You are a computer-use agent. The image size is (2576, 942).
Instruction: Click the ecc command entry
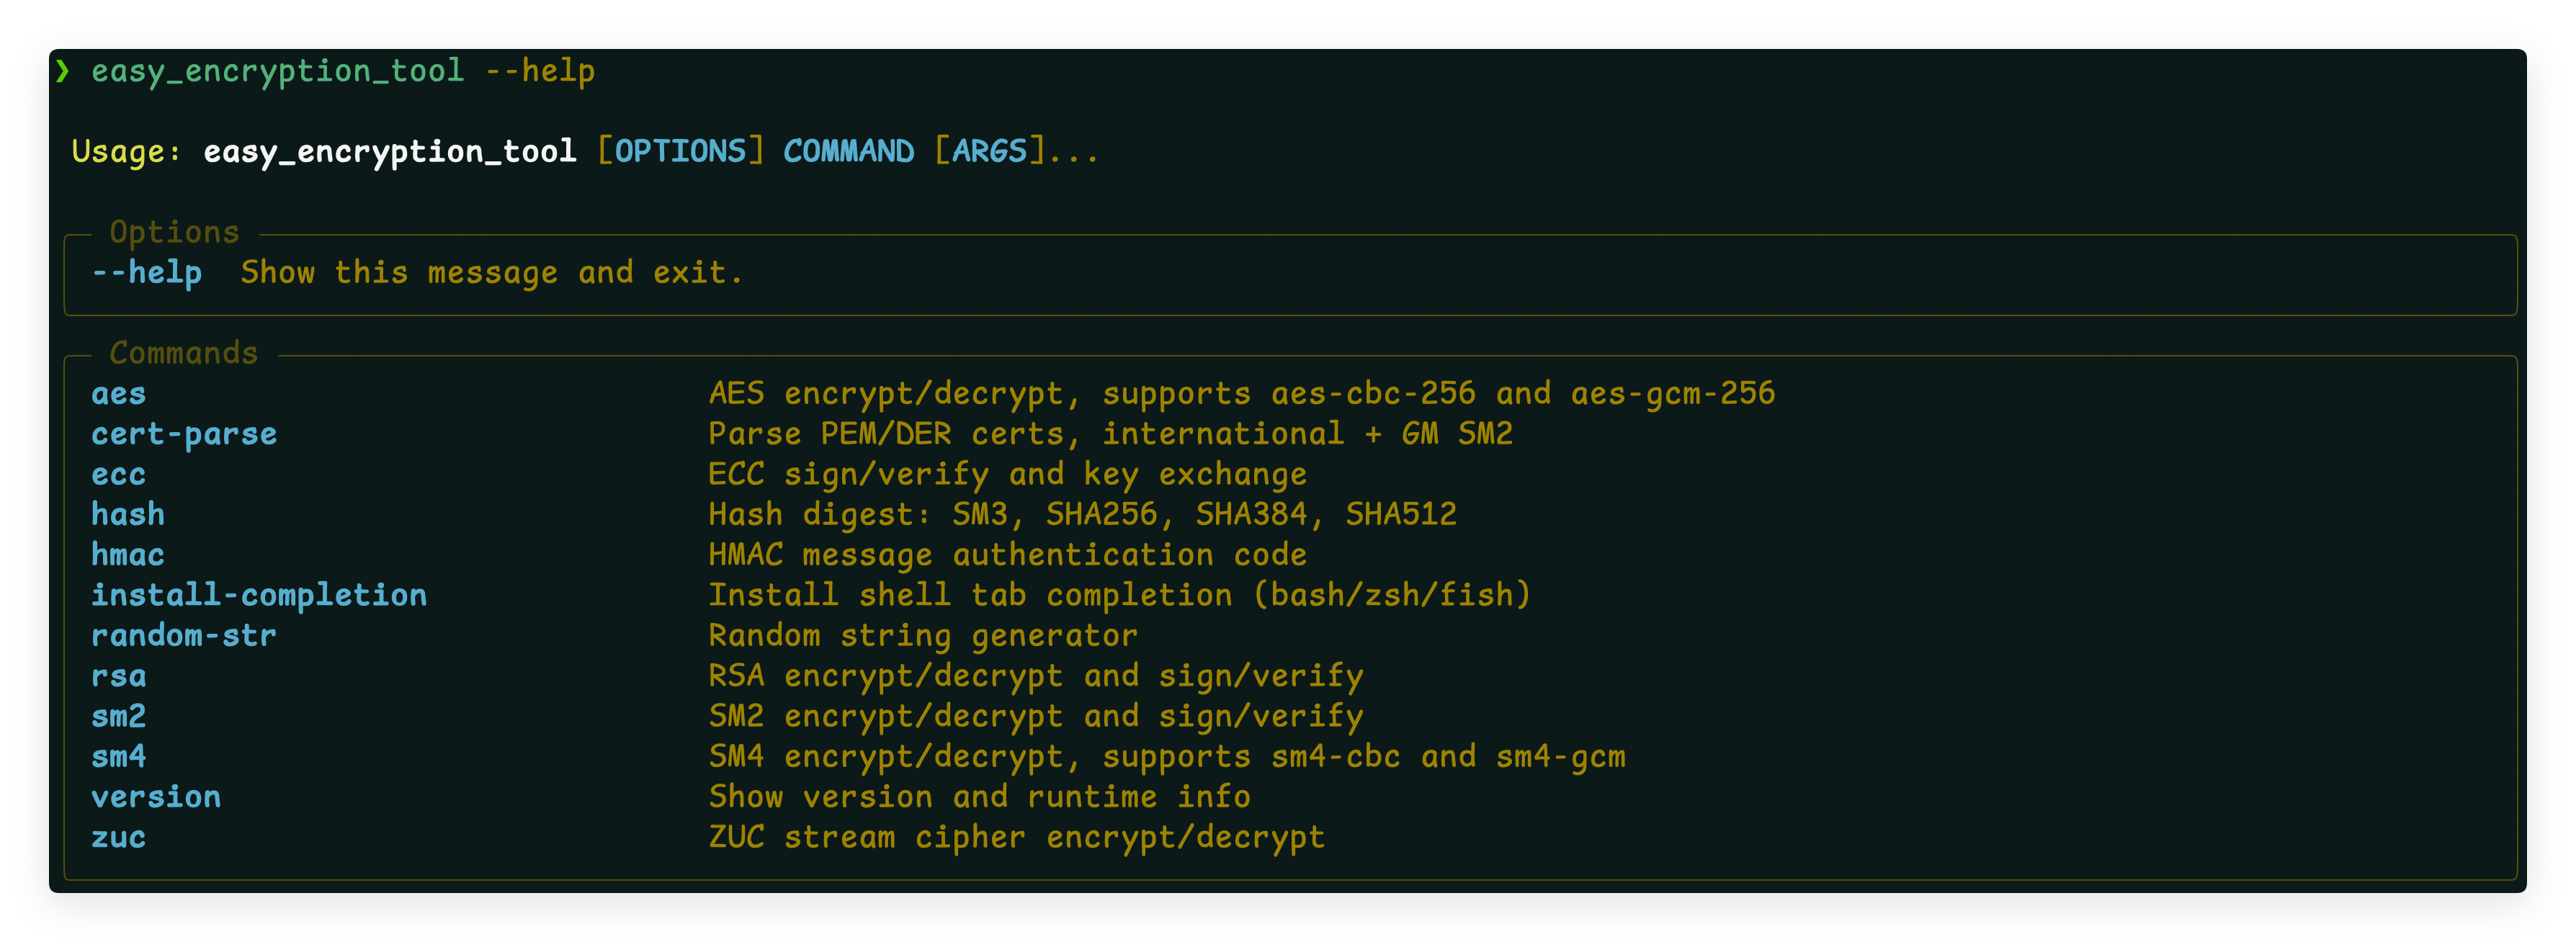coord(118,475)
